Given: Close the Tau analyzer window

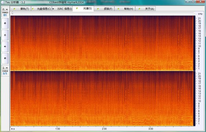Looking at the screenshot, I should 201,1.
